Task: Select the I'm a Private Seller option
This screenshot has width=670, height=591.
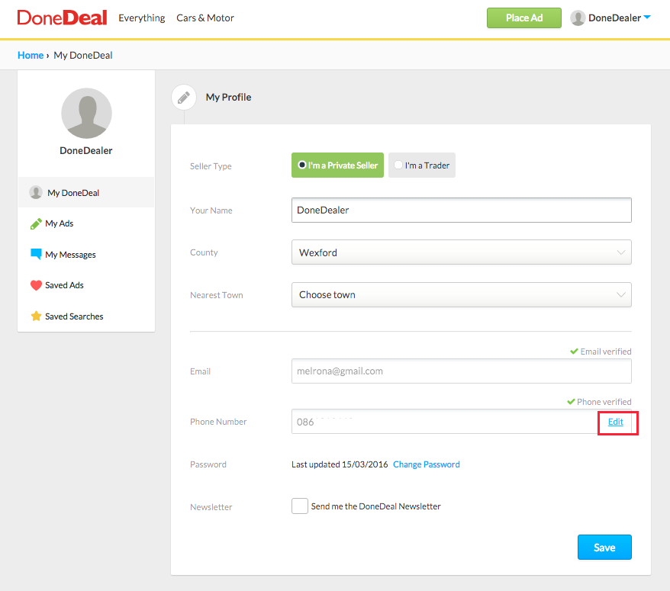Action: point(337,165)
